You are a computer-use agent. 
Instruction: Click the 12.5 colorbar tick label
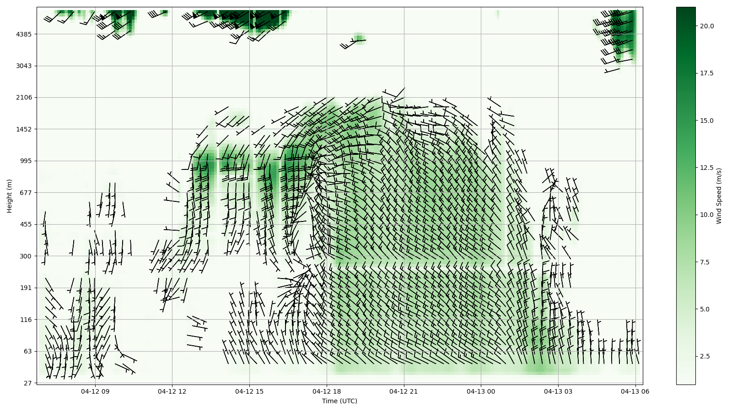706,168
